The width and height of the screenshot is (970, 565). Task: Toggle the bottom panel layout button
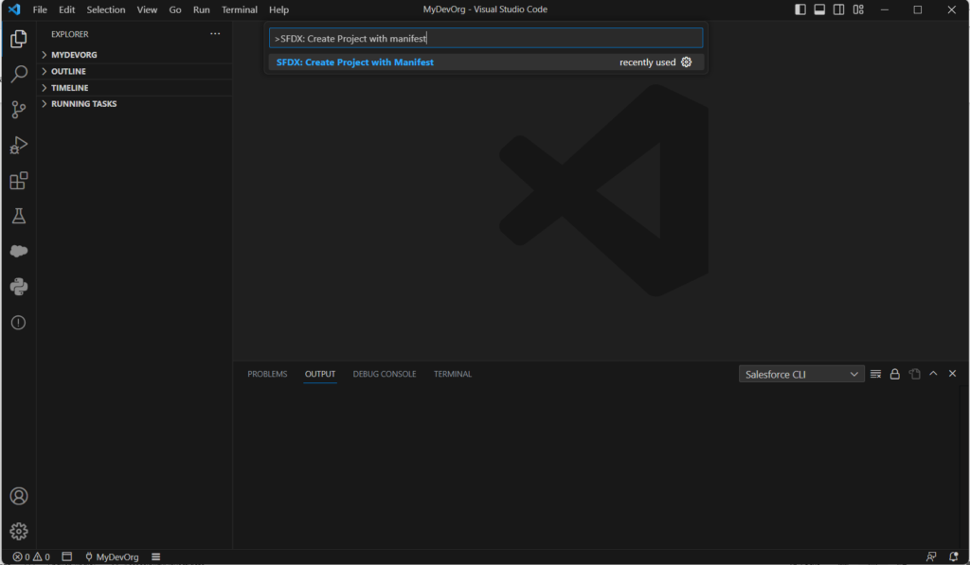[819, 9]
